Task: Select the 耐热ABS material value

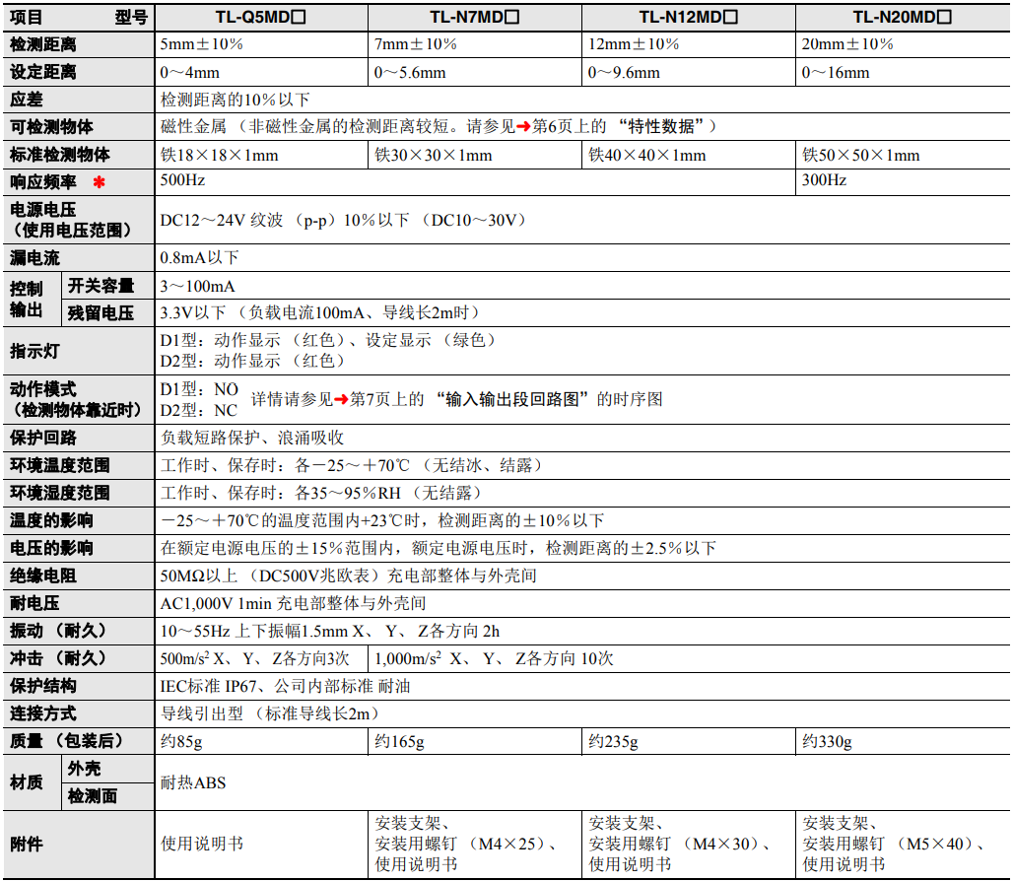Action: point(193,782)
